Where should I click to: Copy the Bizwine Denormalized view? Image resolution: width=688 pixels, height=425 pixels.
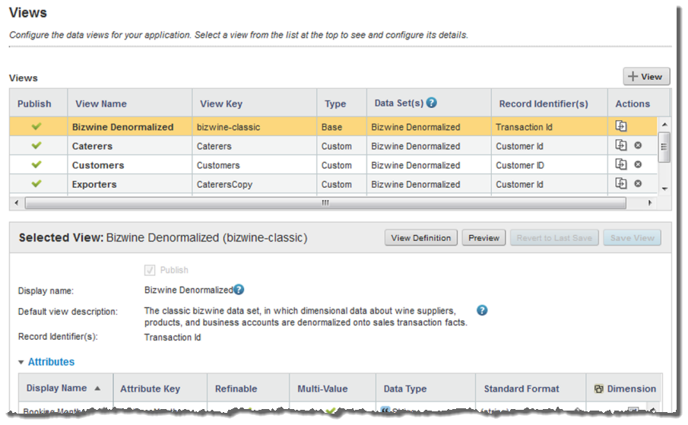point(621,127)
